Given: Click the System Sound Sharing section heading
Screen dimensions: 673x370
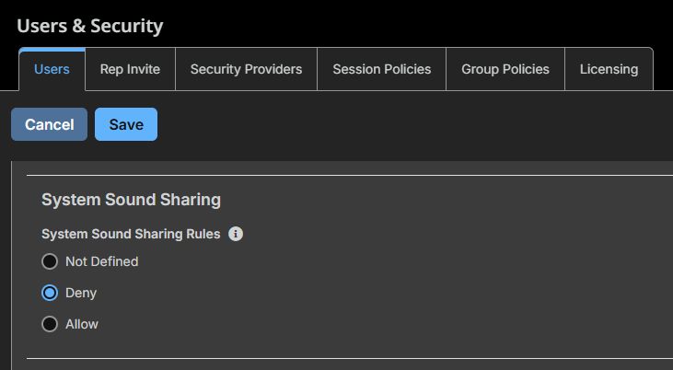Looking at the screenshot, I should (x=131, y=200).
